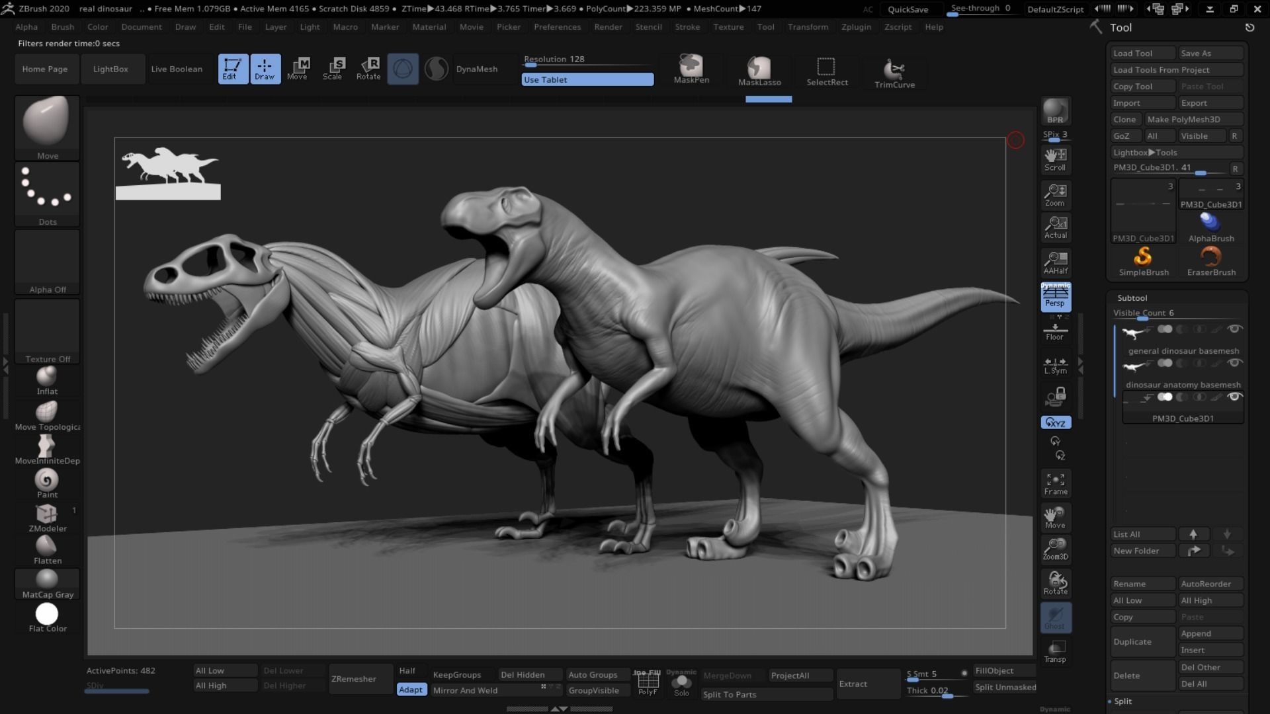Screen dimensions: 1270x714
Task: Open the Transform menu
Action: pos(808,27)
